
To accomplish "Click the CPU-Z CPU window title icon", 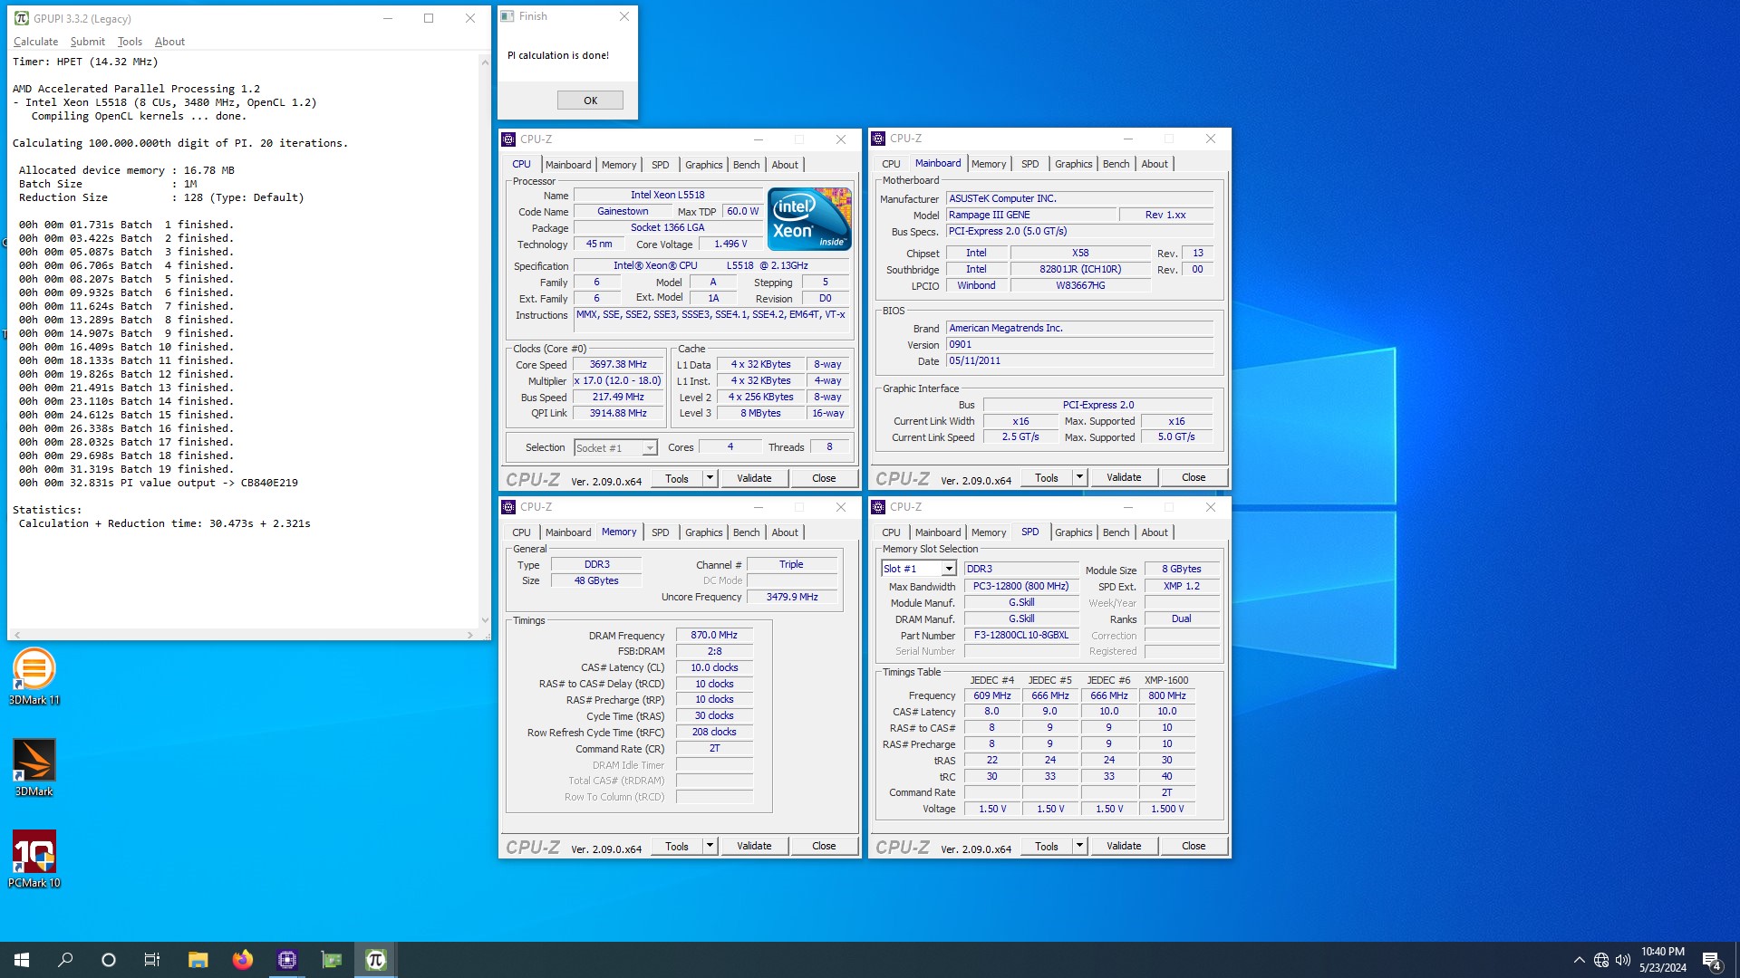I will pyautogui.click(x=508, y=139).
